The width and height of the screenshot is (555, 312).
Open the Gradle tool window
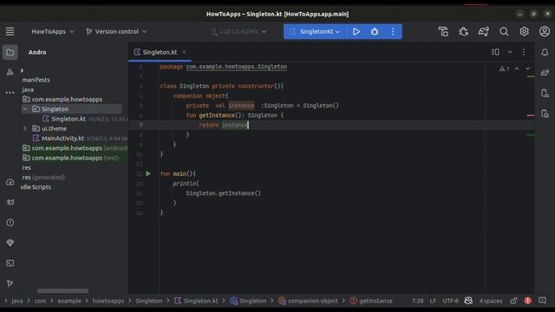[x=545, y=73]
